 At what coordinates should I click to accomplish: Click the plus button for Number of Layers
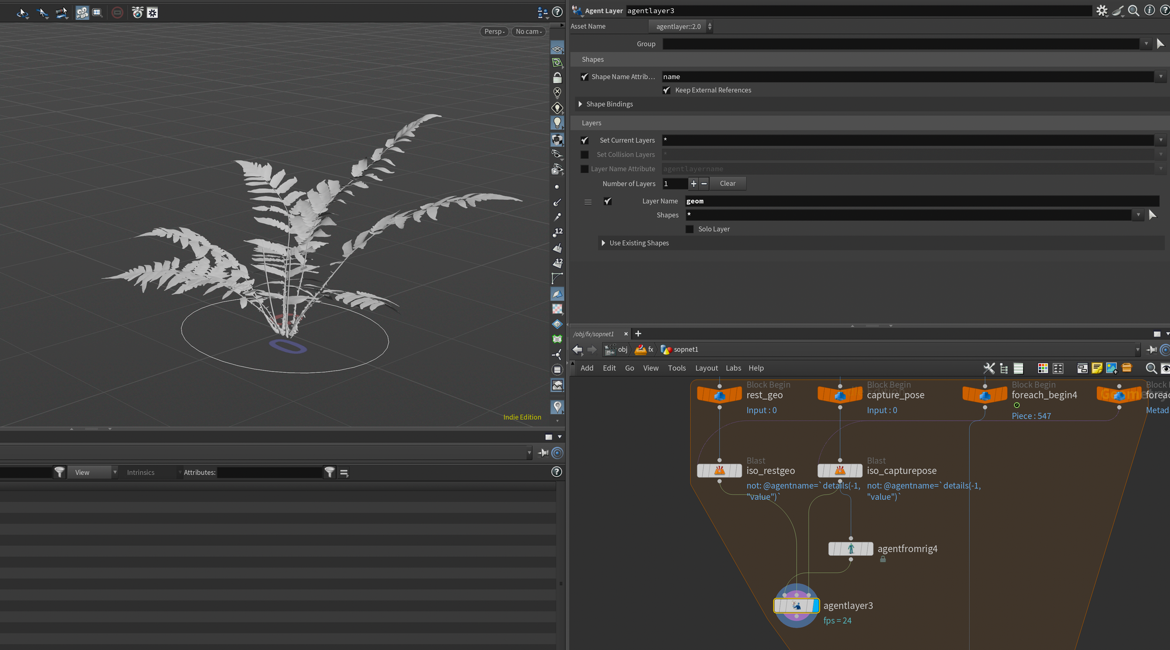pyautogui.click(x=693, y=184)
